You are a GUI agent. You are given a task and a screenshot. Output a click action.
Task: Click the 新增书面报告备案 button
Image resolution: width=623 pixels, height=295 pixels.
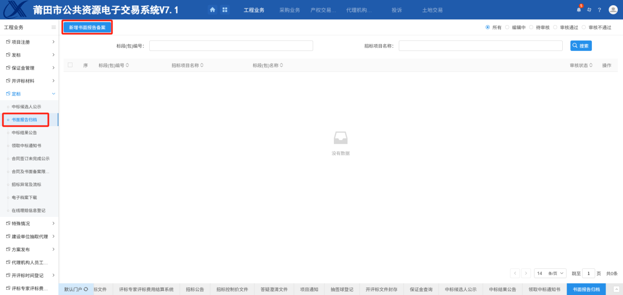point(87,27)
